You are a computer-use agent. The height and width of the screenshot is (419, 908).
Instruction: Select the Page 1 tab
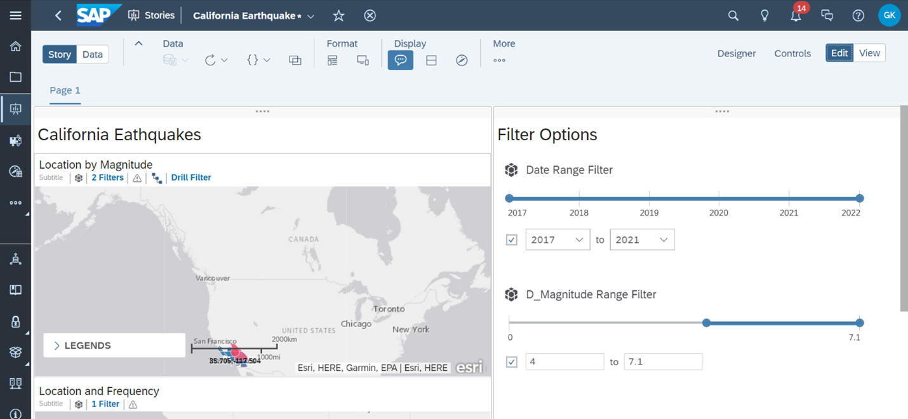point(65,90)
